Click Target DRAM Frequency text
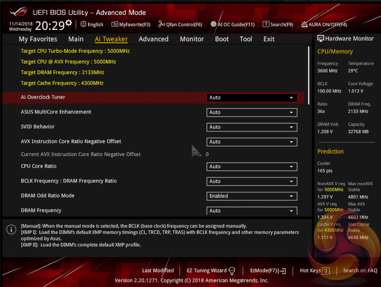381x287 pixels. click(62, 72)
